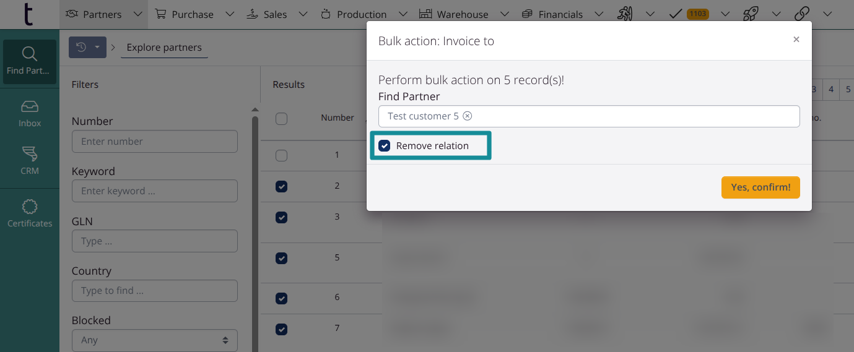Uncheck the checkbox for row number 7
The image size is (854, 352).
281,329
